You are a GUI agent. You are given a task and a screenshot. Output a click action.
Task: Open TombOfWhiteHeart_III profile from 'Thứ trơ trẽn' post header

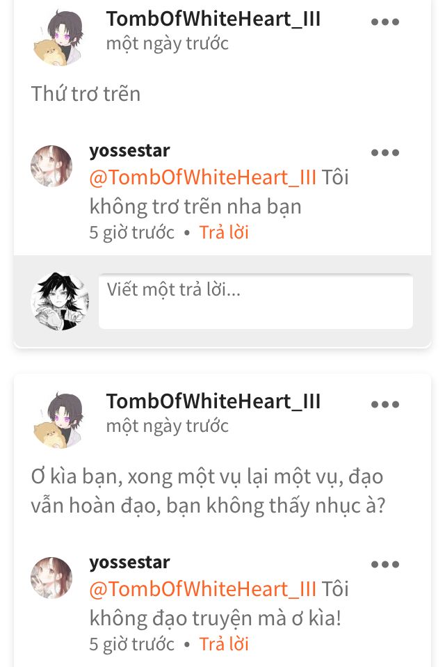click(213, 19)
